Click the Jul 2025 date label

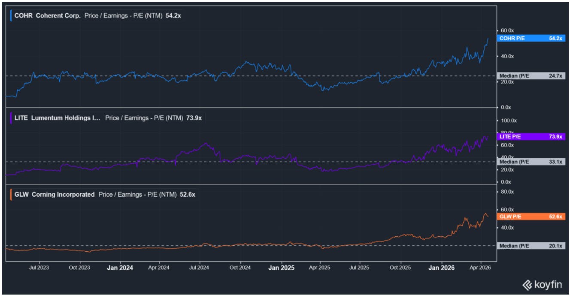[359, 268]
